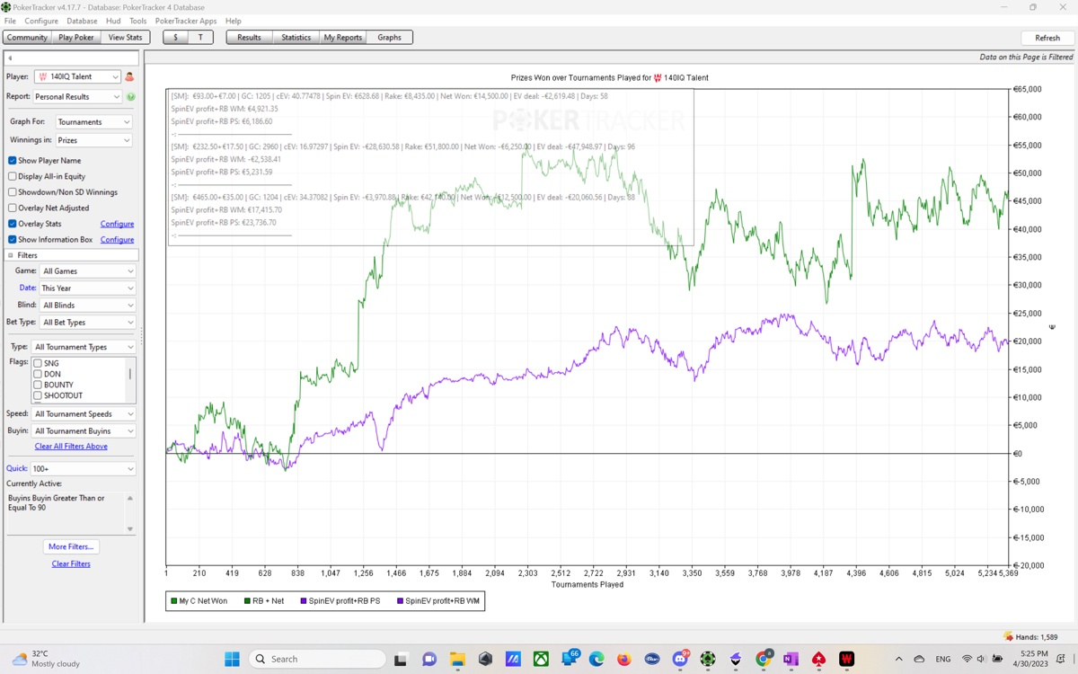Screen dimensions: 1078x674
Task: Open Xbox app from the taskbar
Action: [x=541, y=659]
